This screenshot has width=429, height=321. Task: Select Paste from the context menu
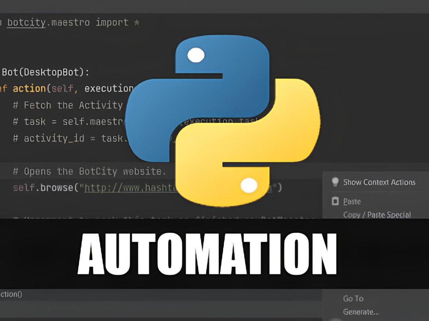coord(352,202)
